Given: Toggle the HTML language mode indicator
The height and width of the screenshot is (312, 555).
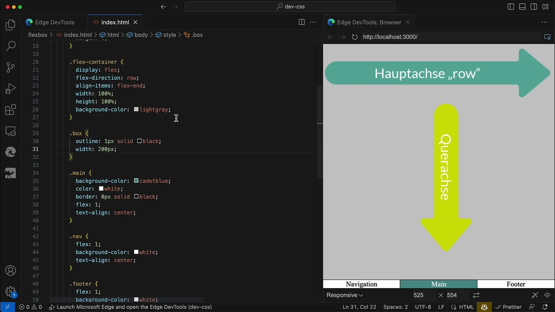Looking at the screenshot, I should point(467,307).
